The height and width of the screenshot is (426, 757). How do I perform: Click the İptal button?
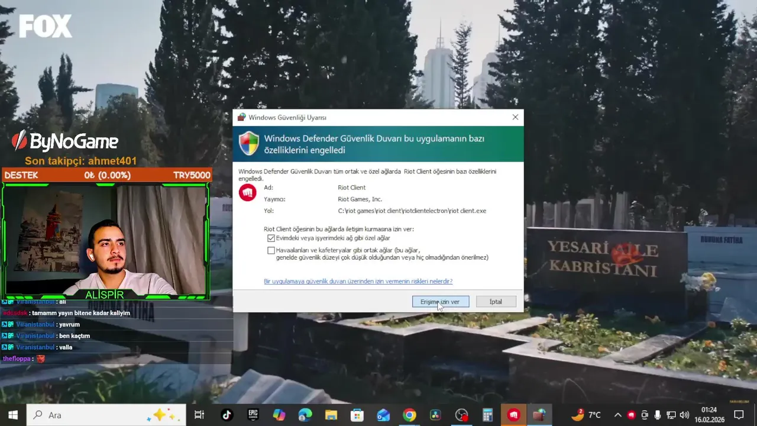[496, 302]
